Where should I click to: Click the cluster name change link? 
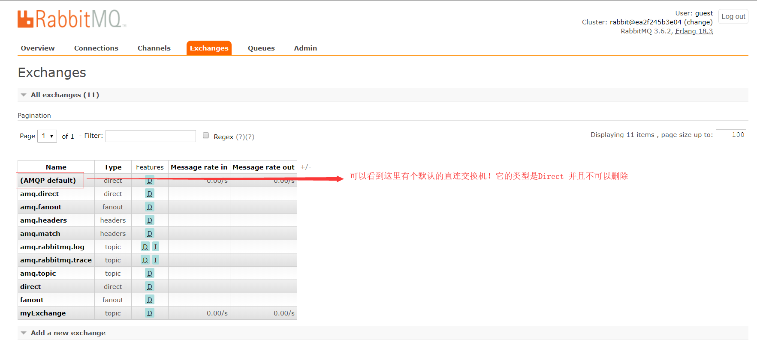pyautogui.click(x=698, y=22)
